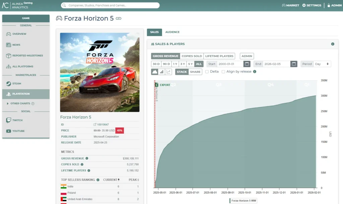Viewport: 343px width, 204px height.
Task: Click the search companies input field
Action: (x=111, y=5)
